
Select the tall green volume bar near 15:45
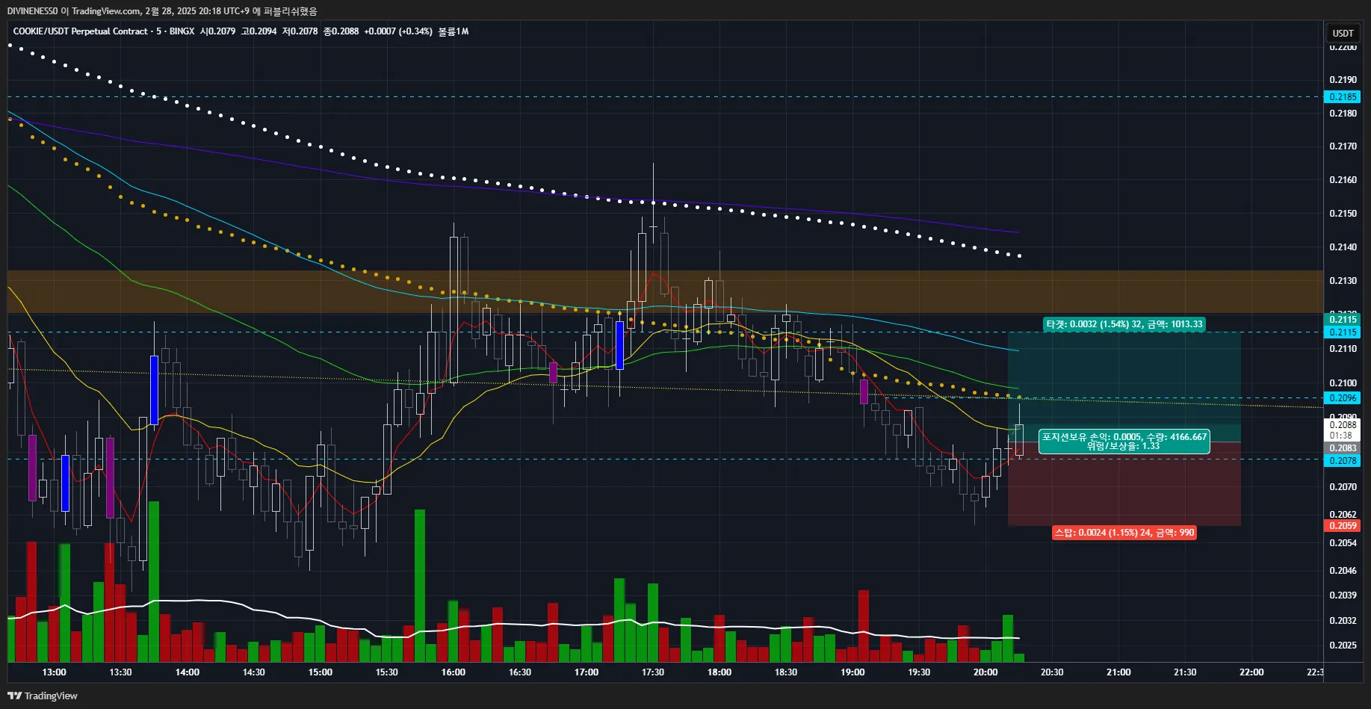pyautogui.click(x=420, y=586)
